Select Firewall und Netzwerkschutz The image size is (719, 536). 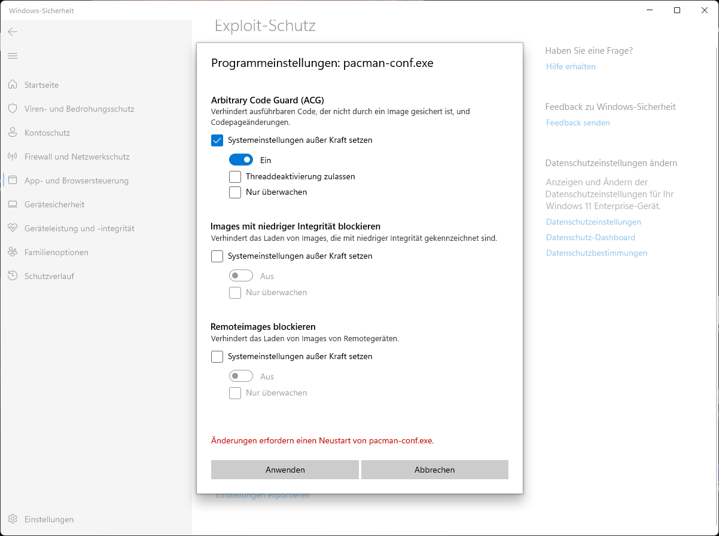click(78, 157)
